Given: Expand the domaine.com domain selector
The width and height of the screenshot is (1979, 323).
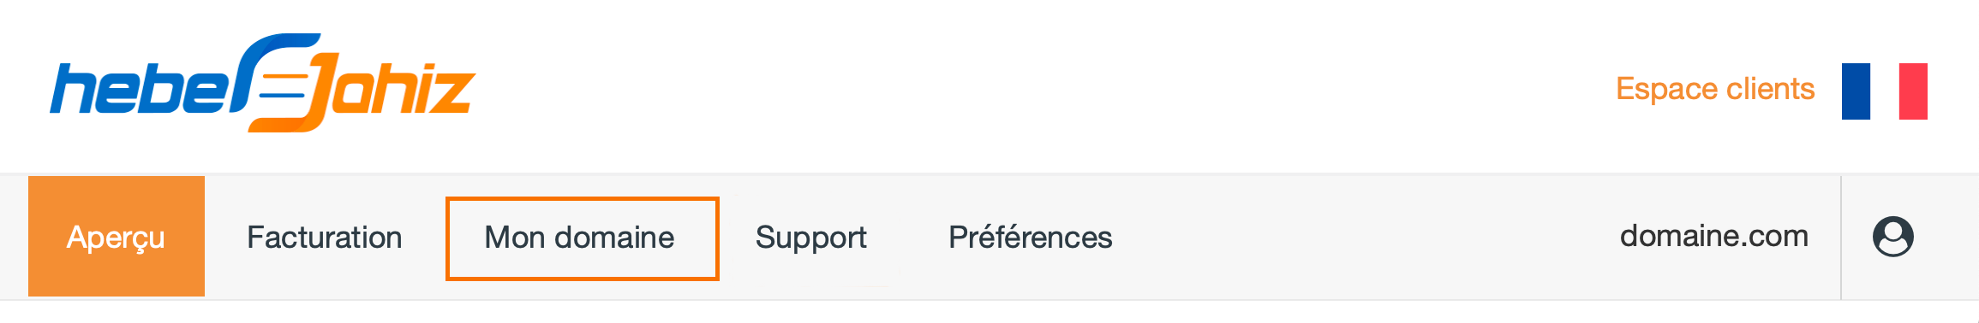Looking at the screenshot, I should [x=1714, y=236].
